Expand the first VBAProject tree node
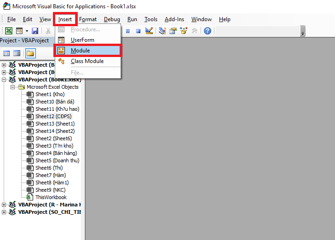Viewport: 335px width, 240px height. (x=4, y=65)
